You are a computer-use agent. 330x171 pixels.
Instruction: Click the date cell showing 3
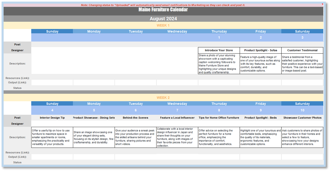pyautogui.click(x=302, y=37)
